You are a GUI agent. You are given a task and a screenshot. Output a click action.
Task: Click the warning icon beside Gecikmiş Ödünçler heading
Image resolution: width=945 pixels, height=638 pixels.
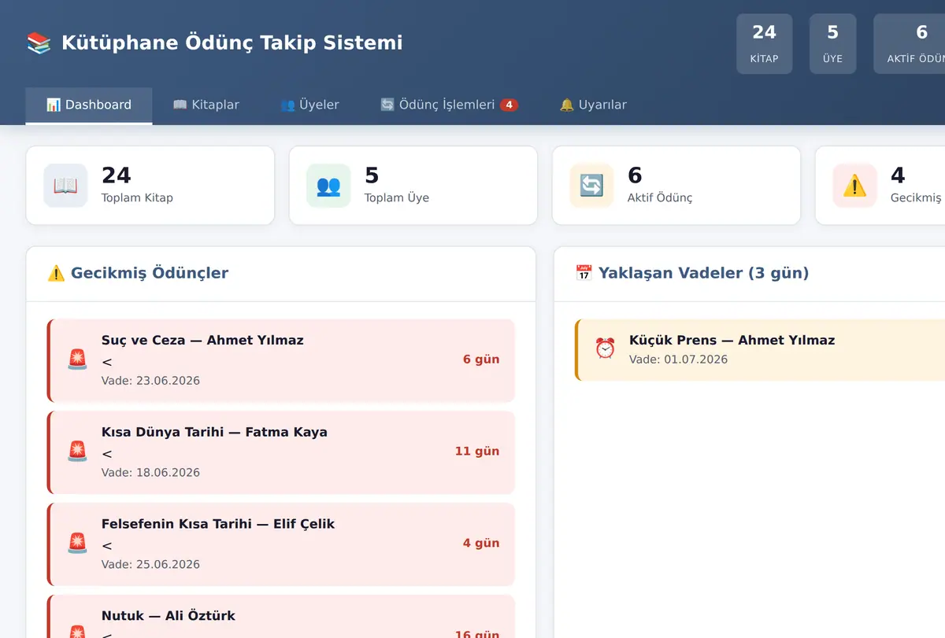[56, 273]
